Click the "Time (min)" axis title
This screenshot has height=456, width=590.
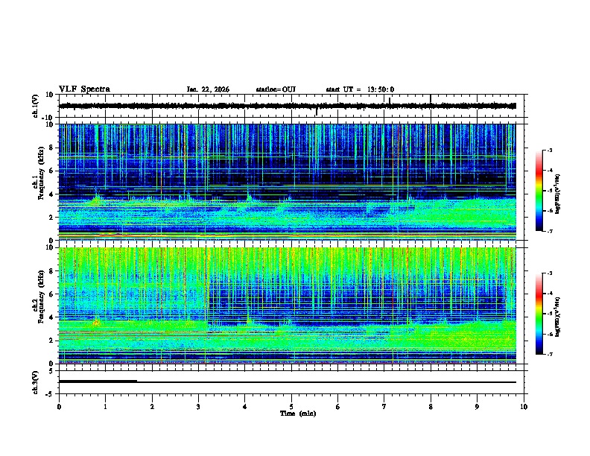point(298,414)
